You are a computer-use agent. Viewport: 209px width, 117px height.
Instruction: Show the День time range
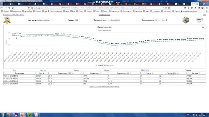click(x=14, y=70)
